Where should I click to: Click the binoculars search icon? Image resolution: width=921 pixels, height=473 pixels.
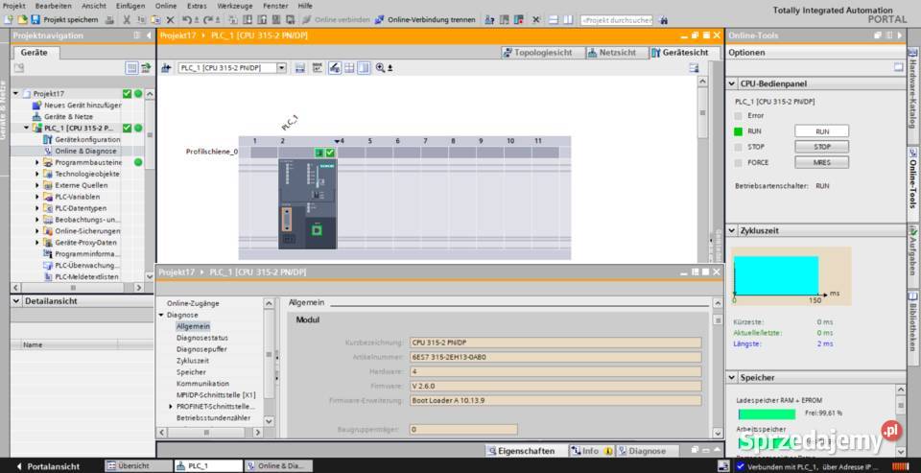(x=664, y=20)
